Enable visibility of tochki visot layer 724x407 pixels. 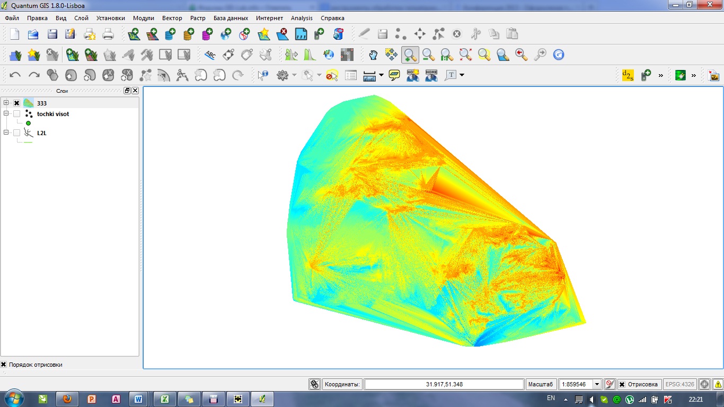17,114
